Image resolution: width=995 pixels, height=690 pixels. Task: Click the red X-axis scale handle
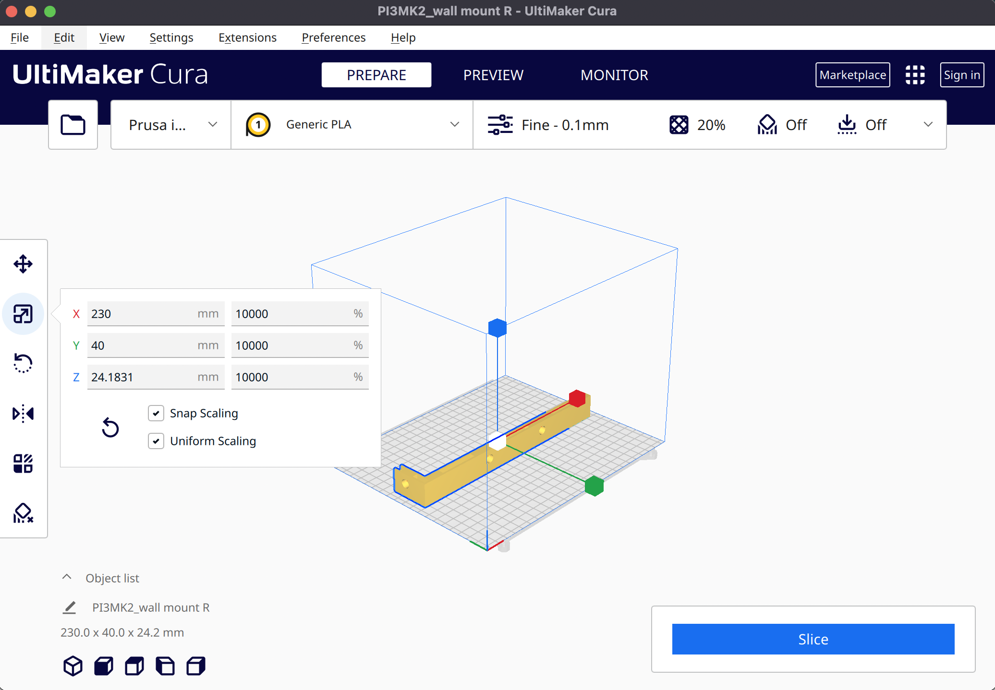577,398
